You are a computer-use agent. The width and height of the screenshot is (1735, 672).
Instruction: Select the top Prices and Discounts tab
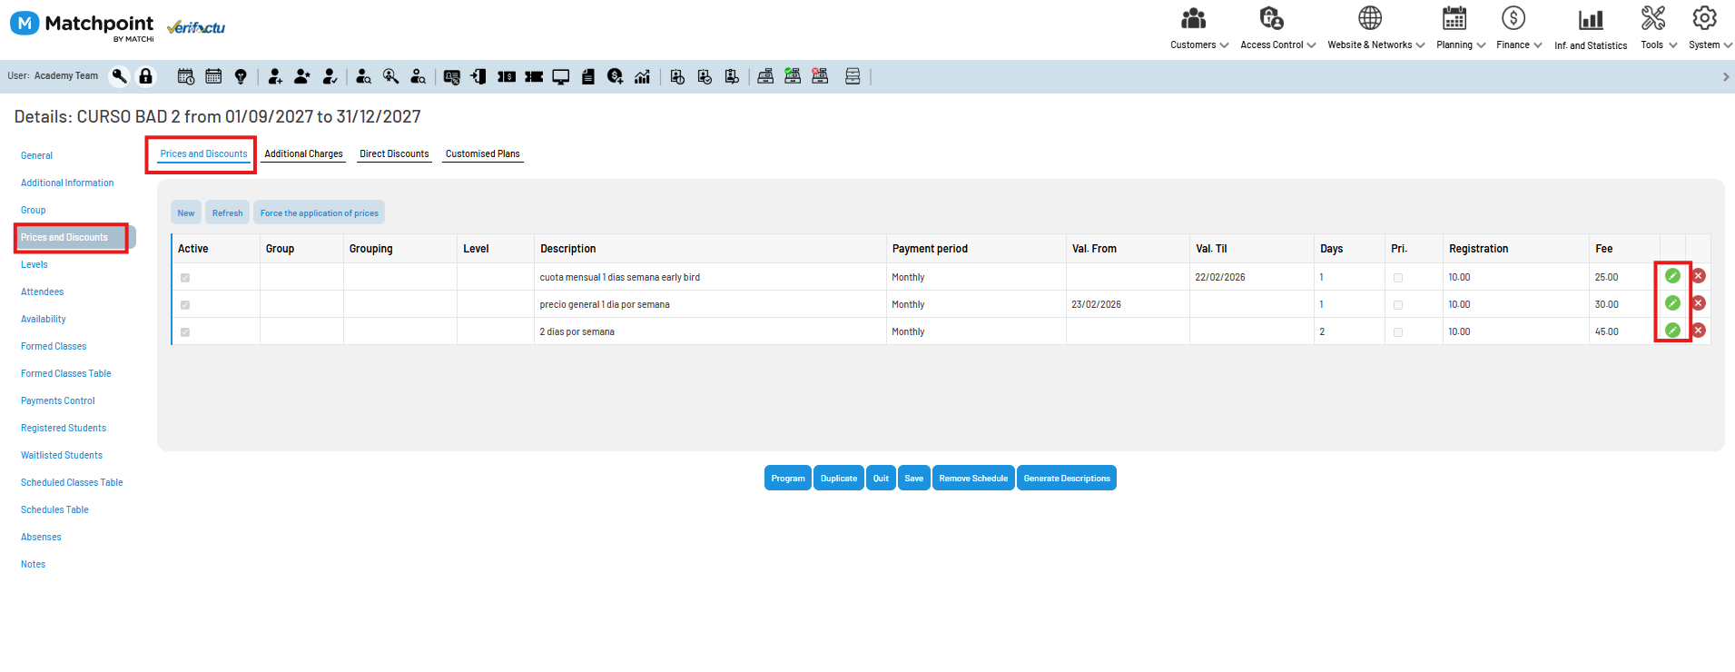tap(203, 154)
